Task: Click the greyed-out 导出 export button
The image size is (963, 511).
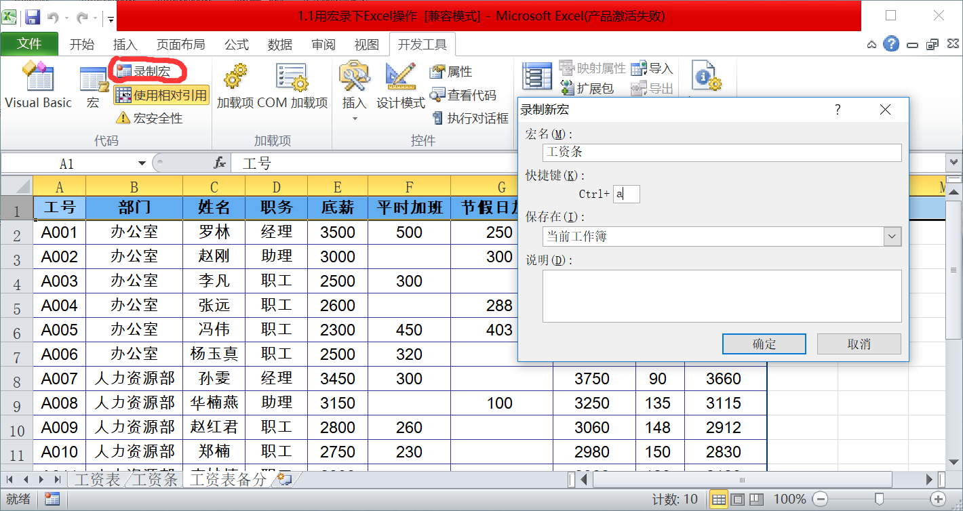Action: 652,88
